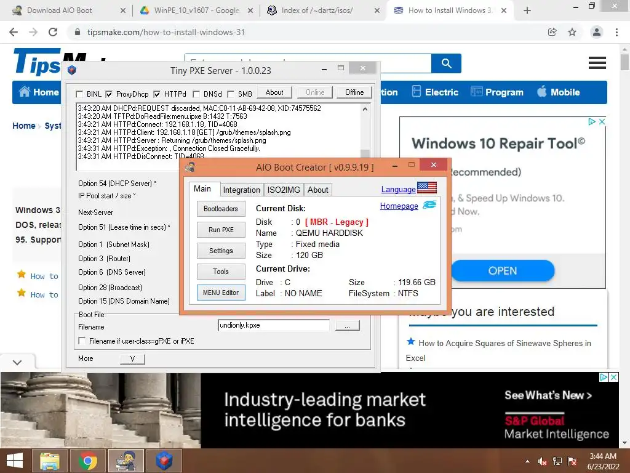This screenshot has width=630, height=473.
Task: Open the Program category in navigation
Action: tap(497, 92)
